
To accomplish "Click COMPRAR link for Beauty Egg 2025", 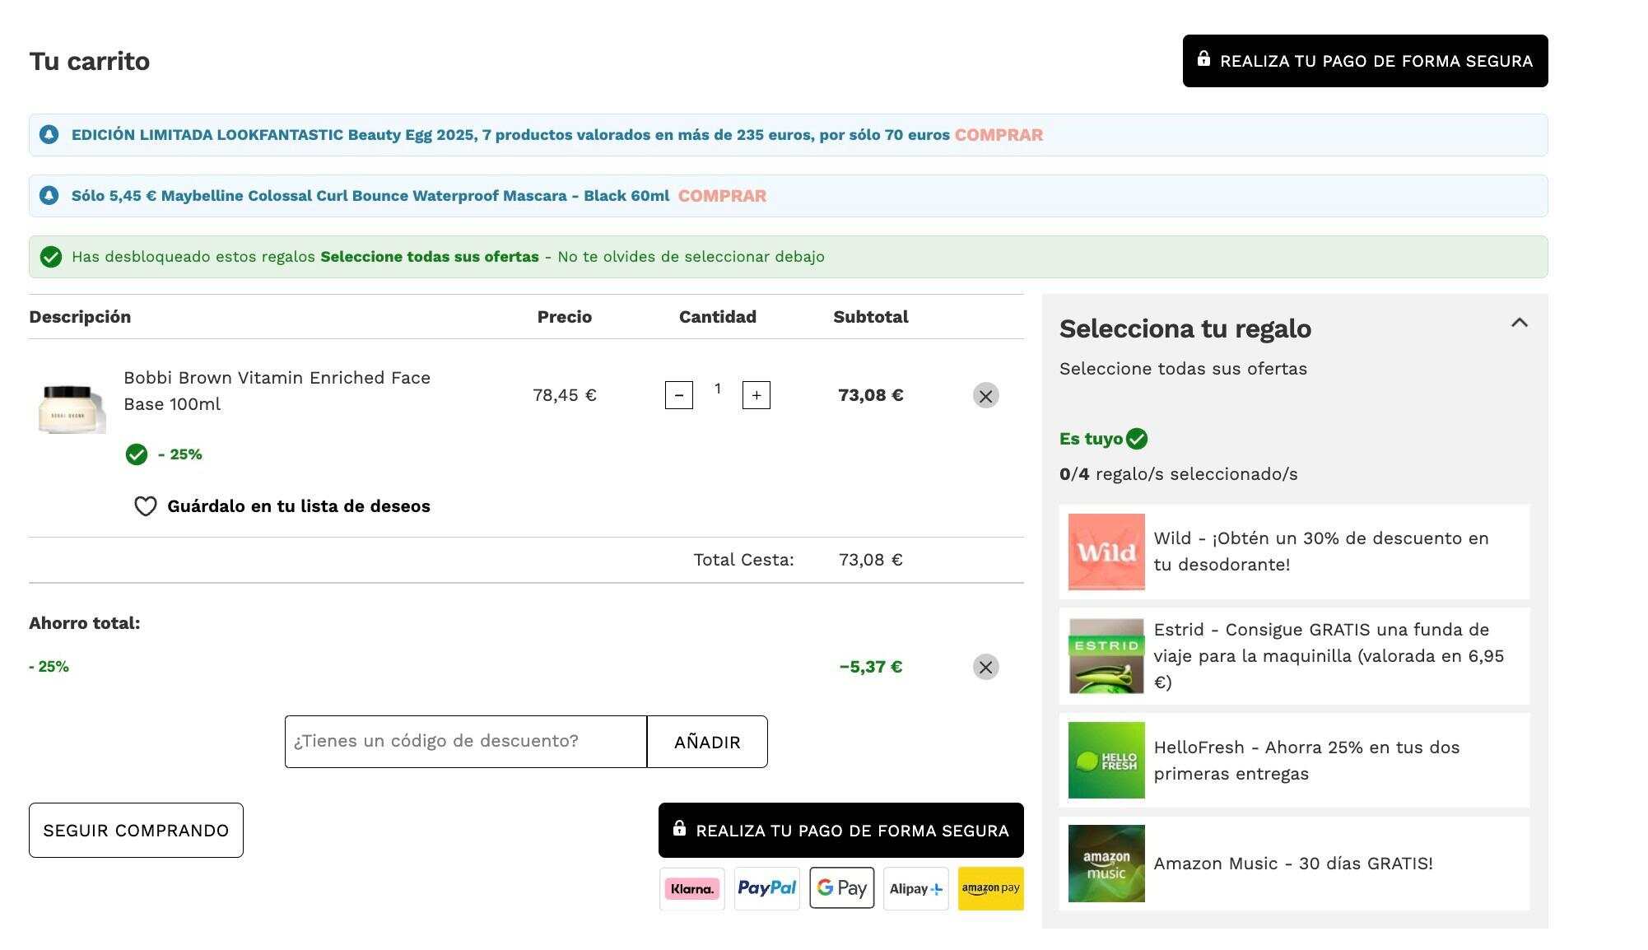I will click(x=999, y=135).
